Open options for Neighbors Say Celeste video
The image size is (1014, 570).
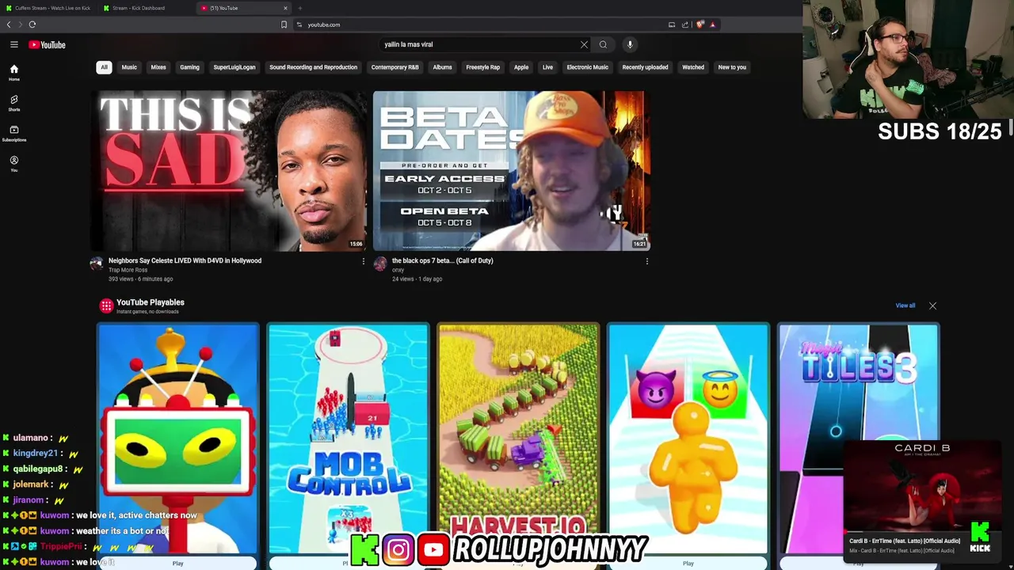coord(364,261)
